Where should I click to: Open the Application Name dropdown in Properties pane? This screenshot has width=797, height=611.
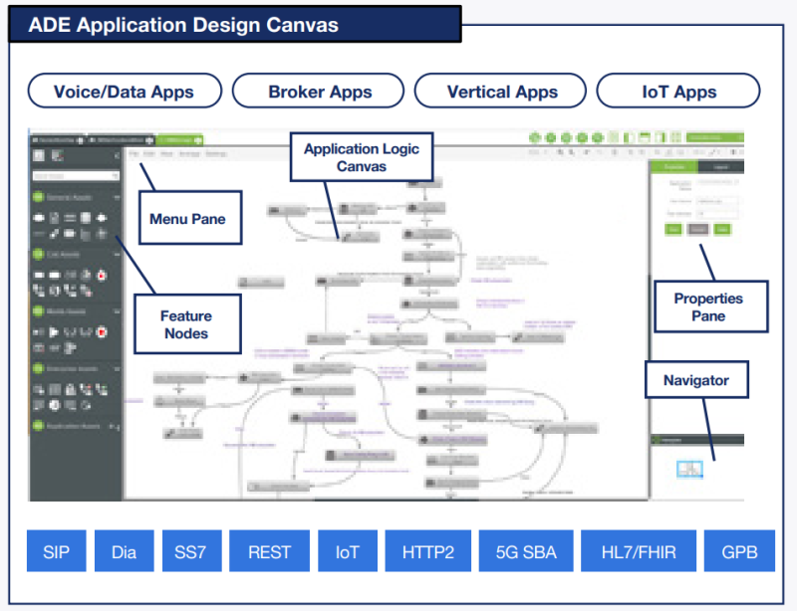click(717, 183)
